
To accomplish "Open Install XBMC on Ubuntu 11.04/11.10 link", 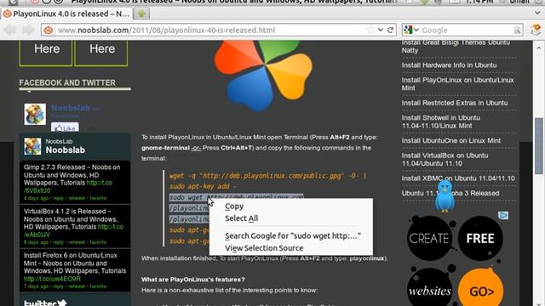I will pyautogui.click(x=458, y=178).
